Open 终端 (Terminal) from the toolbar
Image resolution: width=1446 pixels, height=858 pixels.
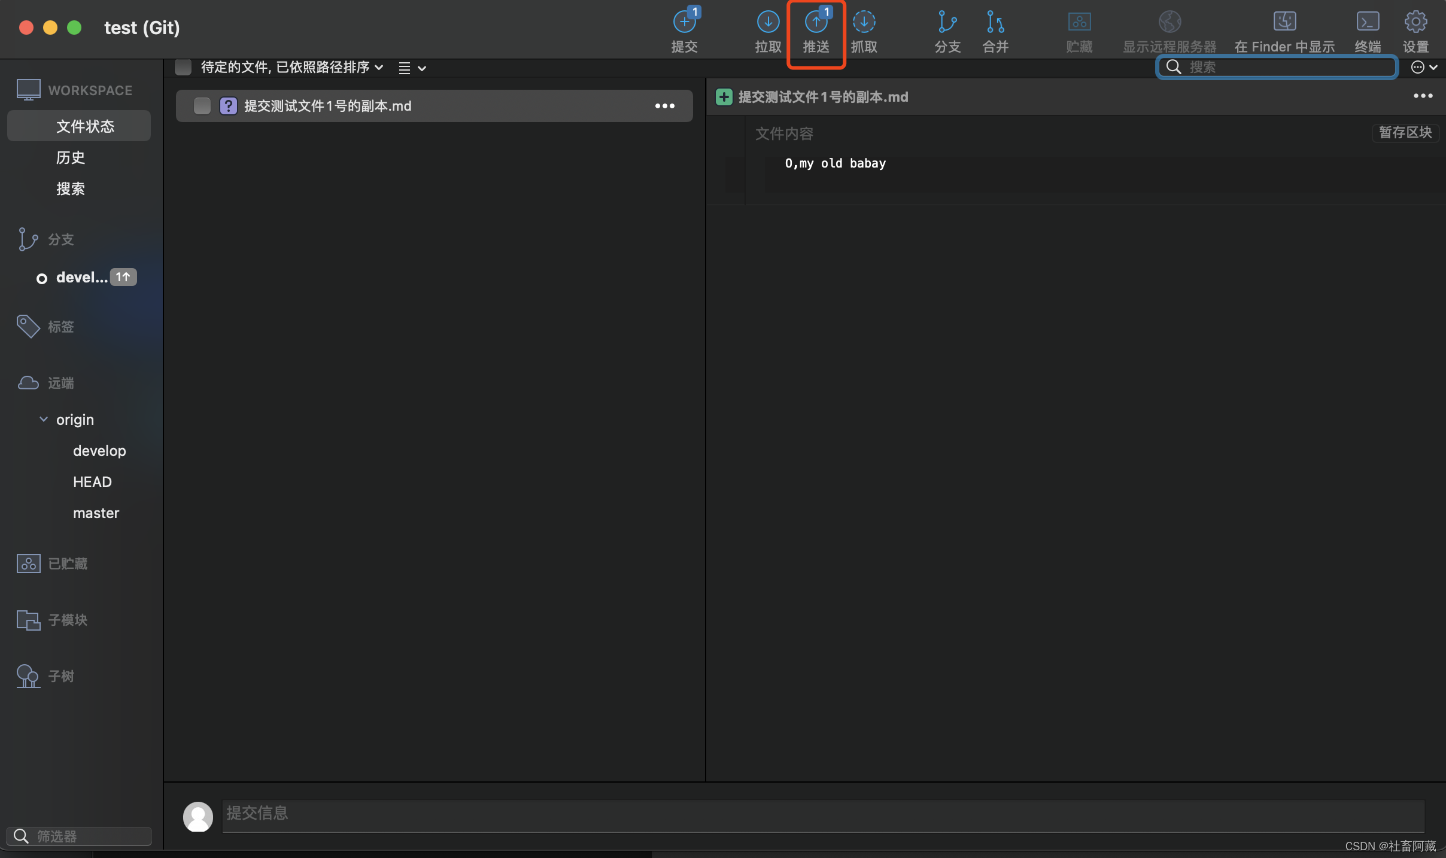1368,23
